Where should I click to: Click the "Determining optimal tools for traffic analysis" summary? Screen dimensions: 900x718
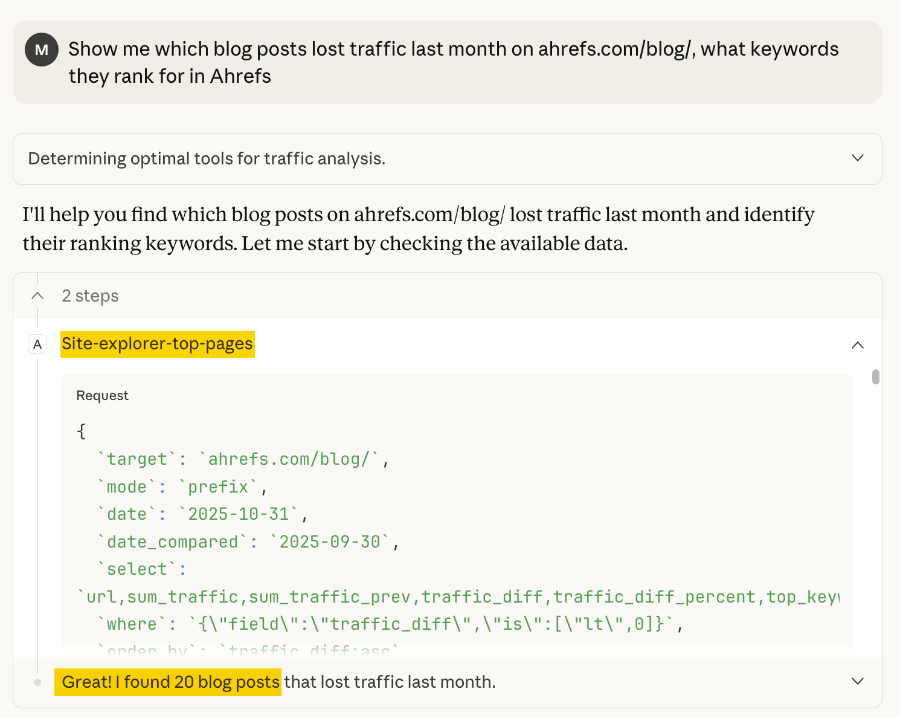[x=207, y=158]
